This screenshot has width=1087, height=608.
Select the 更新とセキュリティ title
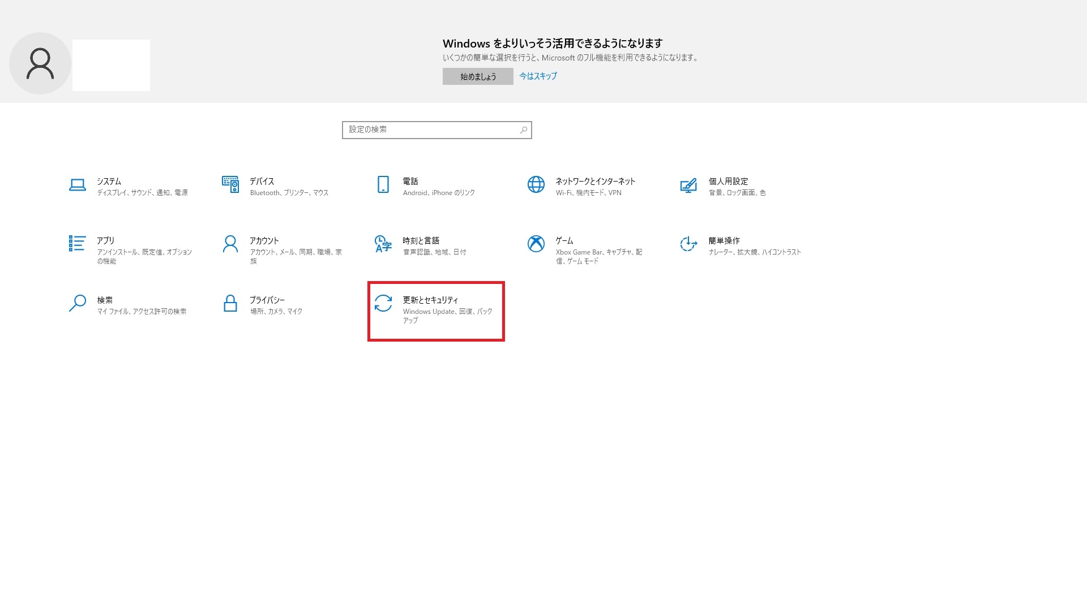click(x=430, y=300)
